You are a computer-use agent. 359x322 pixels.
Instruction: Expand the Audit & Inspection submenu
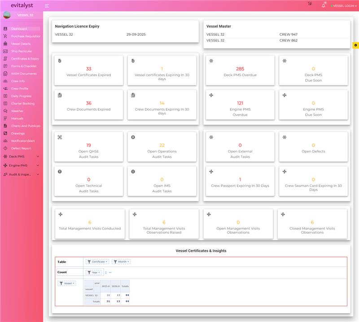pyautogui.click(x=38, y=174)
